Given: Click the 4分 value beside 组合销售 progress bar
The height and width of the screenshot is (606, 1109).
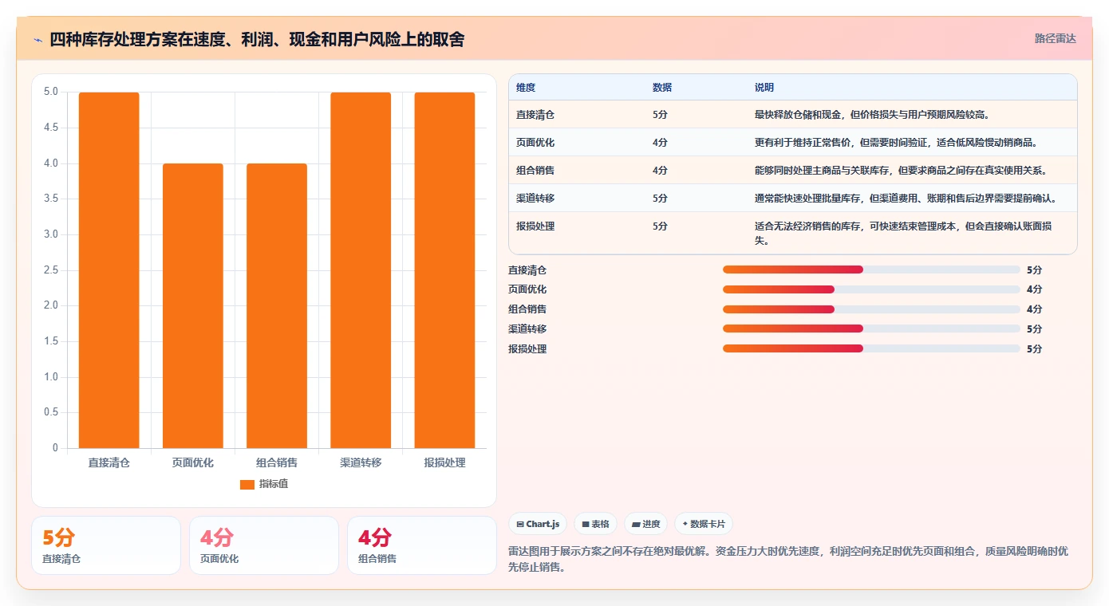Looking at the screenshot, I should point(1034,309).
